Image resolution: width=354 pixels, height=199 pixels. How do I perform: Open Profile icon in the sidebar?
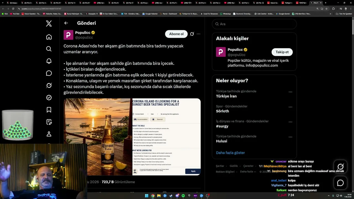point(49,134)
